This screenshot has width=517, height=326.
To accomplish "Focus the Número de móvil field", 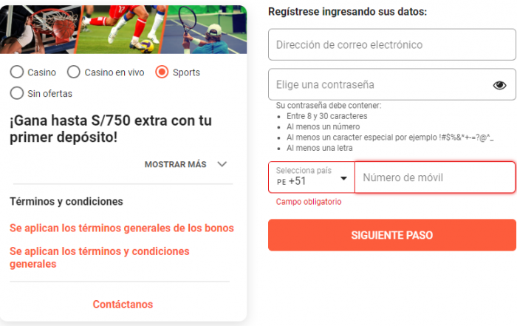I will (435, 177).
